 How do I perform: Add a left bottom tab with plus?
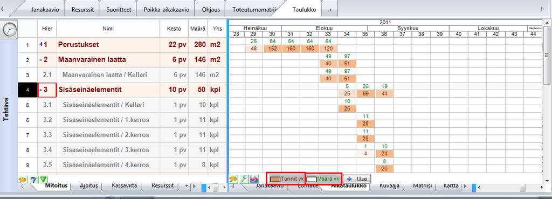click(187, 186)
